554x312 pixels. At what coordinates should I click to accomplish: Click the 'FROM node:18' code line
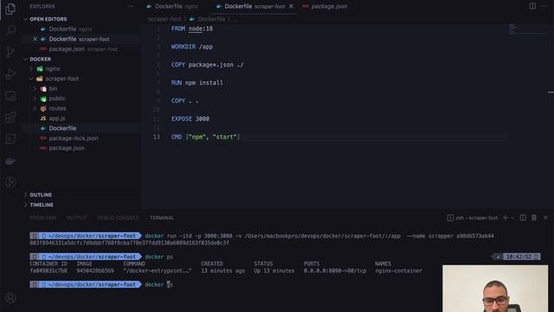tap(192, 29)
